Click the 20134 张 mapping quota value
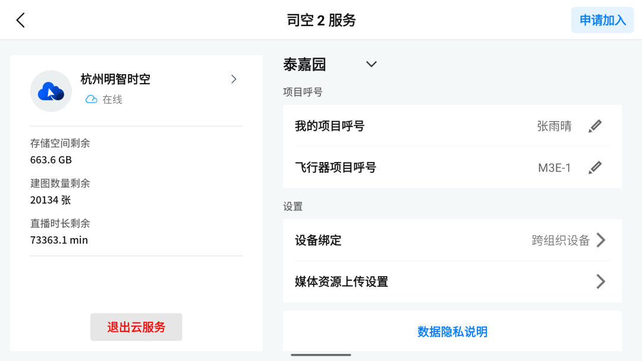The image size is (642, 361). tap(51, 200)
